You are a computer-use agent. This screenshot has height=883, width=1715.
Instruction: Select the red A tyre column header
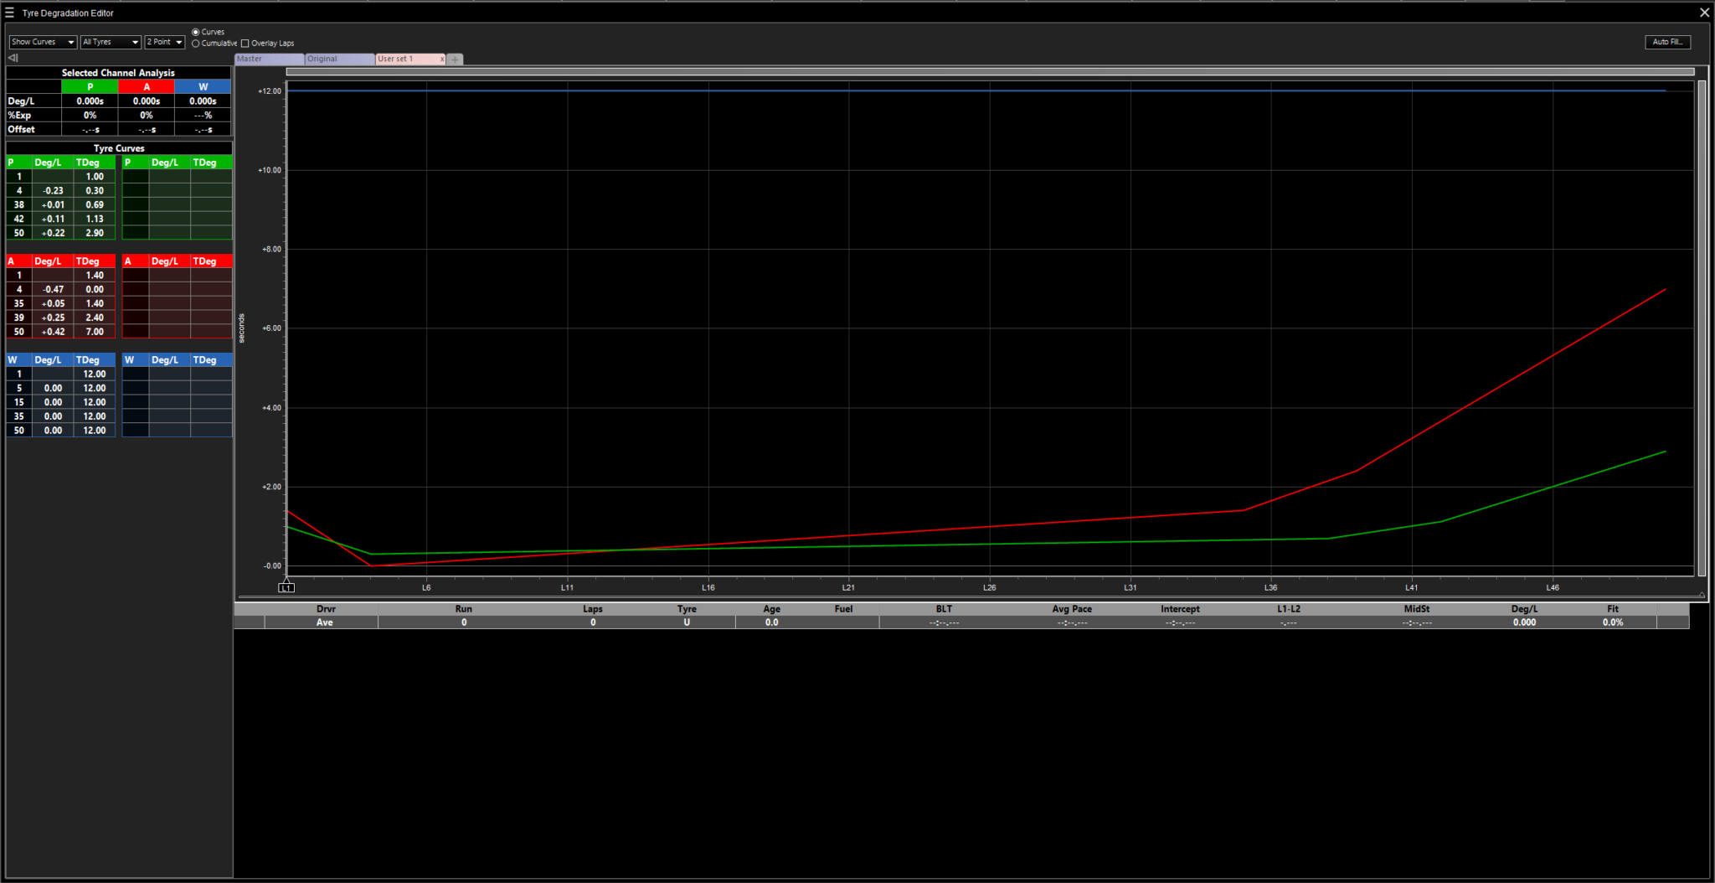[x=147, y=87]
